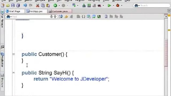This screenshot has height=96, width=171.
Task: Click the lower yellow warning marker in overview margin
Action: coord(169,30)
